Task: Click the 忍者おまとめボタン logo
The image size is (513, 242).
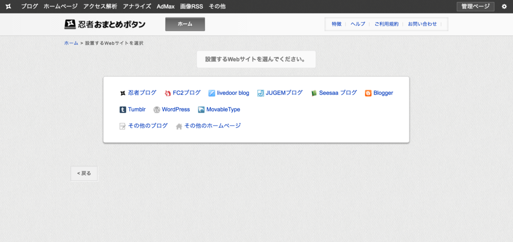Action: click(105, 24)
